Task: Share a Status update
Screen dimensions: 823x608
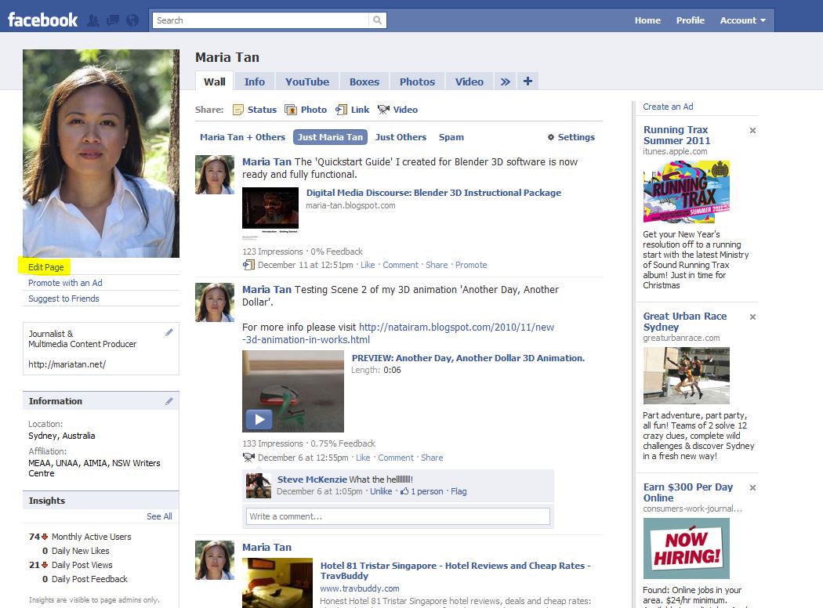Action: click(262, 110)
